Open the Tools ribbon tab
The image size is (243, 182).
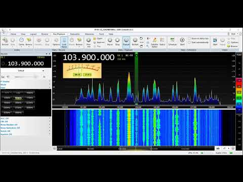tap(101, 34)
